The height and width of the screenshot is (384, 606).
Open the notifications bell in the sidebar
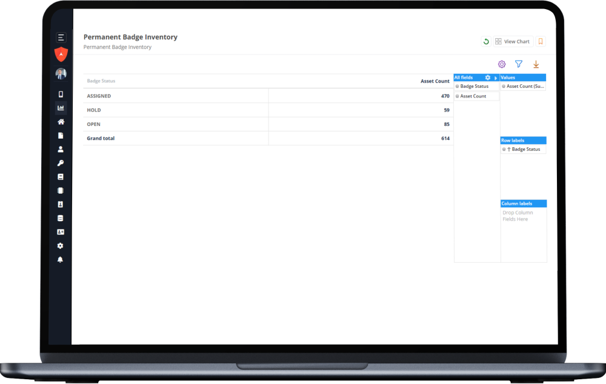[61, 259]
